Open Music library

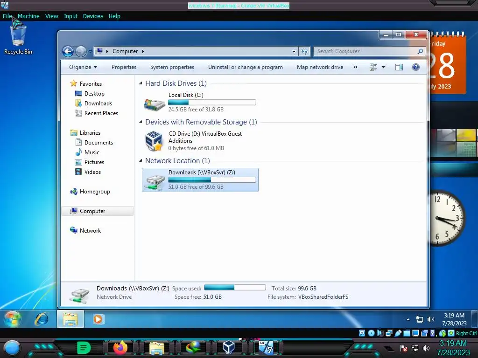(92, 152)
